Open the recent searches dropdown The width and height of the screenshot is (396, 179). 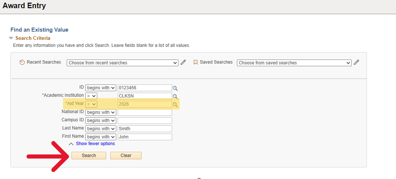pyautogui.click(x=123, y=63)
